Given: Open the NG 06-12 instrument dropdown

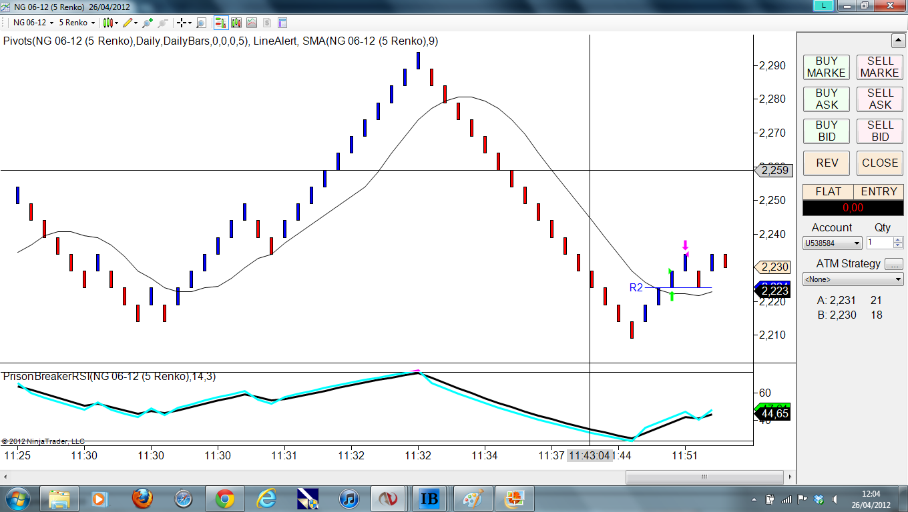Looking at the screenshot, I should pos(33,23).
